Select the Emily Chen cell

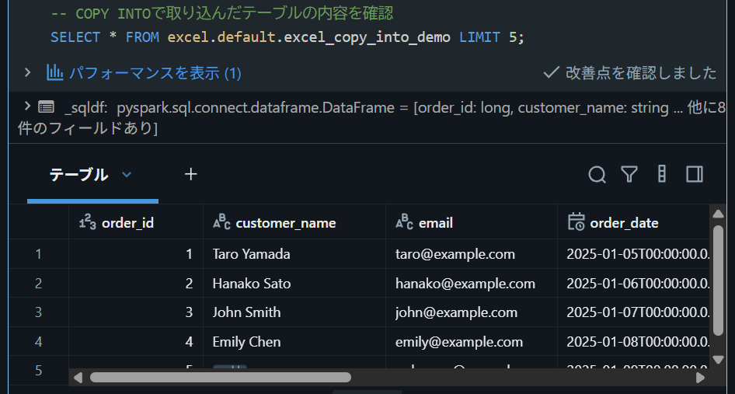[x=294, y=341]
